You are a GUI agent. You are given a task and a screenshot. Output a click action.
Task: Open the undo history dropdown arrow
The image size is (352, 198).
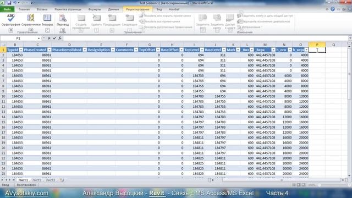(x=18, y=3)
